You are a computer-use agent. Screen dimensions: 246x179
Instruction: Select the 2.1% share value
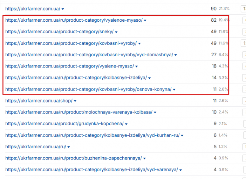[x=223, y=124]
